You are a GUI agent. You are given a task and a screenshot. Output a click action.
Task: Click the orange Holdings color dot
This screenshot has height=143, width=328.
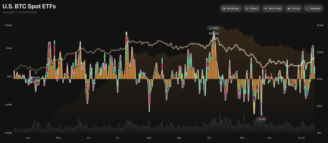(224, 8)
